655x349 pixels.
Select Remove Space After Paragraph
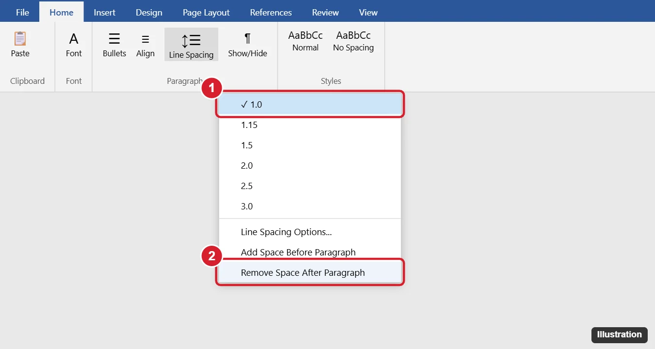coord(310,272)
